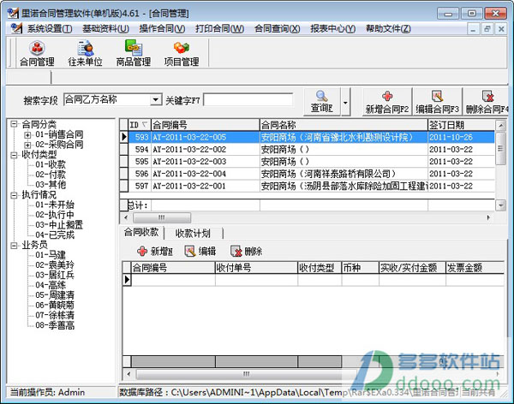Select tree item 03-中止搁置
514x404 pixels.
(59, 225)
